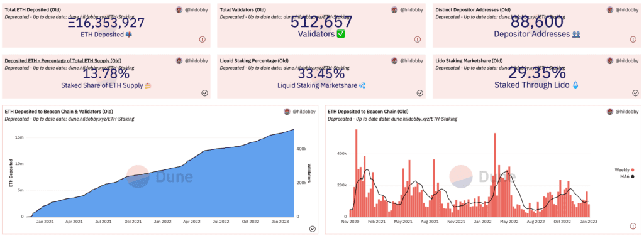
Task: Click deprecated note on weekly deposits bar chart
Action: pyautogui.click(x=392, y=119)
